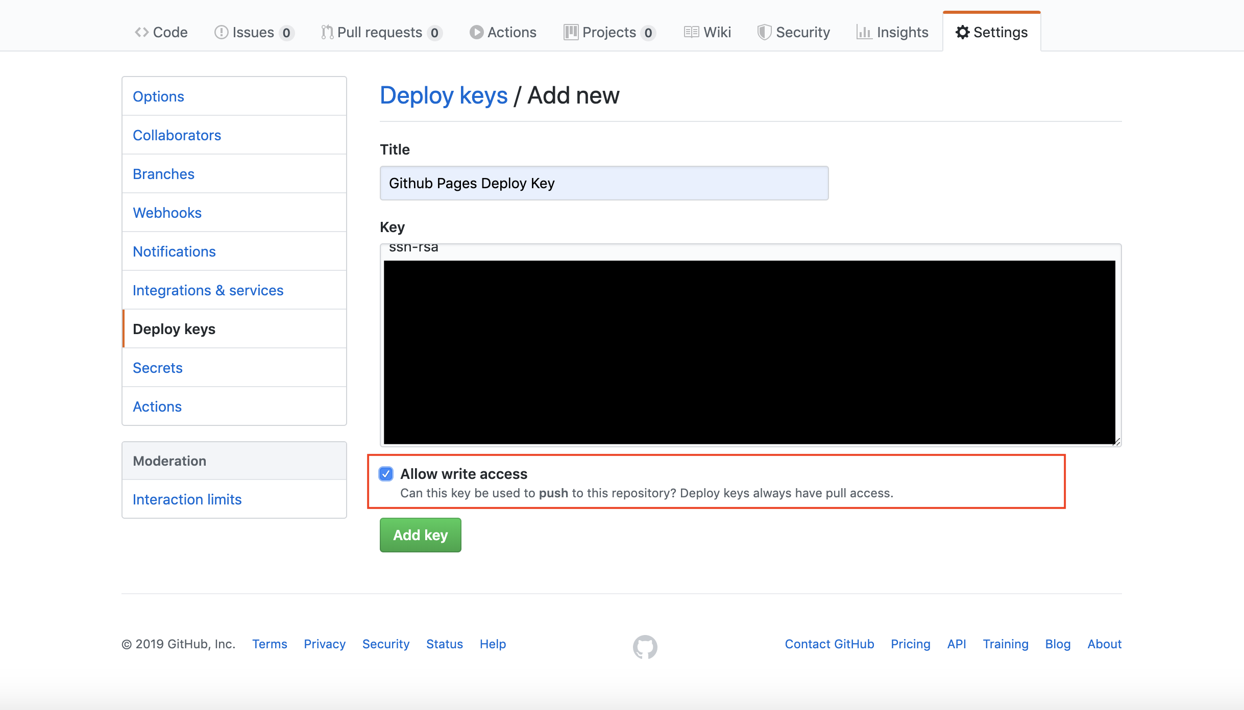1244x710 pixels.
Task: Click the Projects count badge
Action: click(648, 33)
